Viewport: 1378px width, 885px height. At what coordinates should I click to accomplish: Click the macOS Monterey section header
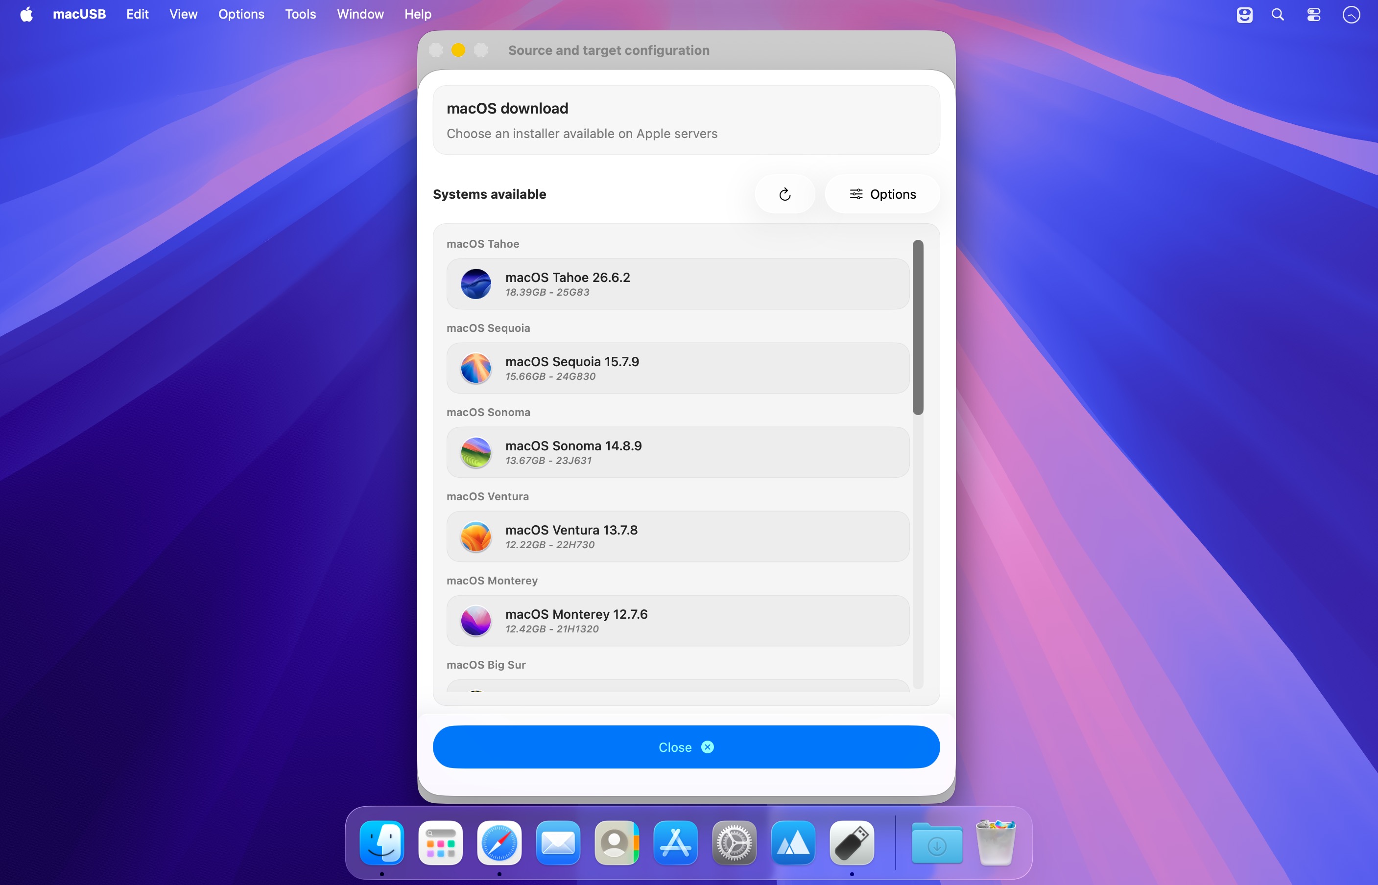coord(492,581)
